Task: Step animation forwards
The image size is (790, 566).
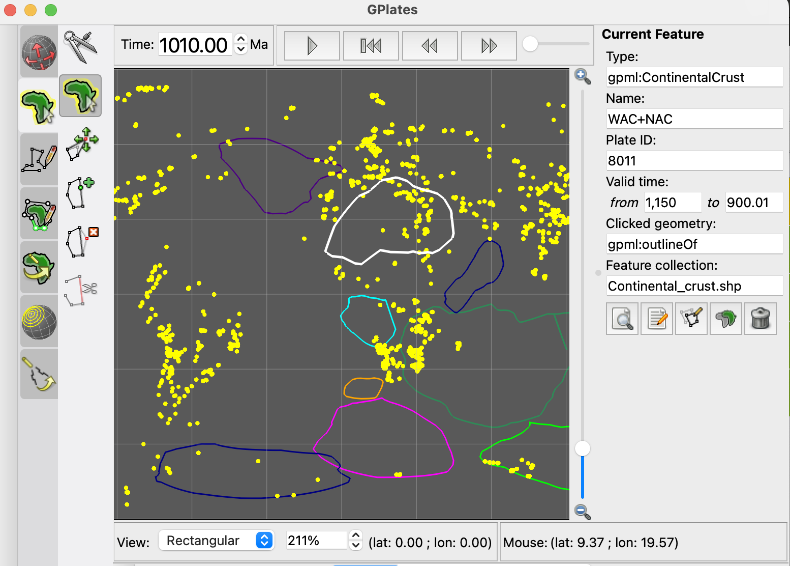Action: (x=489, y=46)
